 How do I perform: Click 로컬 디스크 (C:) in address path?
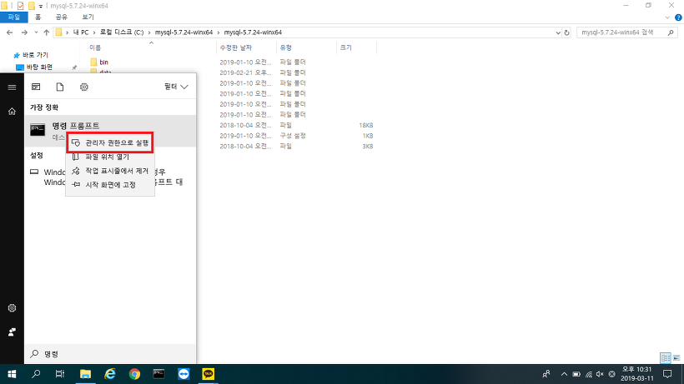click(x=122, y=32)
